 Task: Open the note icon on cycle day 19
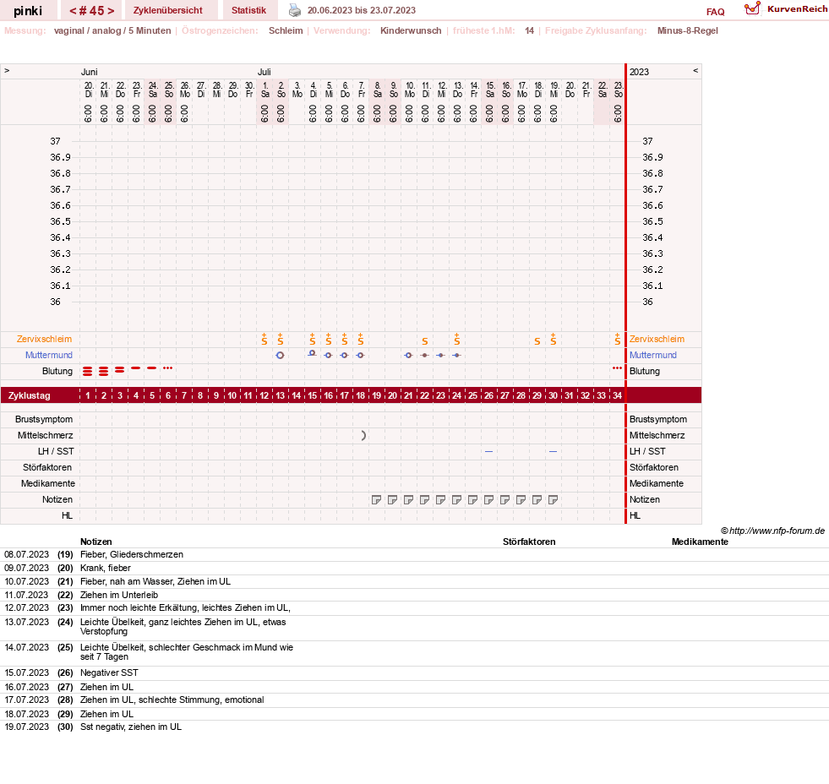(x=376, y=499)
